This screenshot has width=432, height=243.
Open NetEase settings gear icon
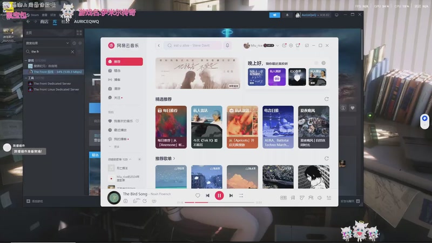coord(291,45)
